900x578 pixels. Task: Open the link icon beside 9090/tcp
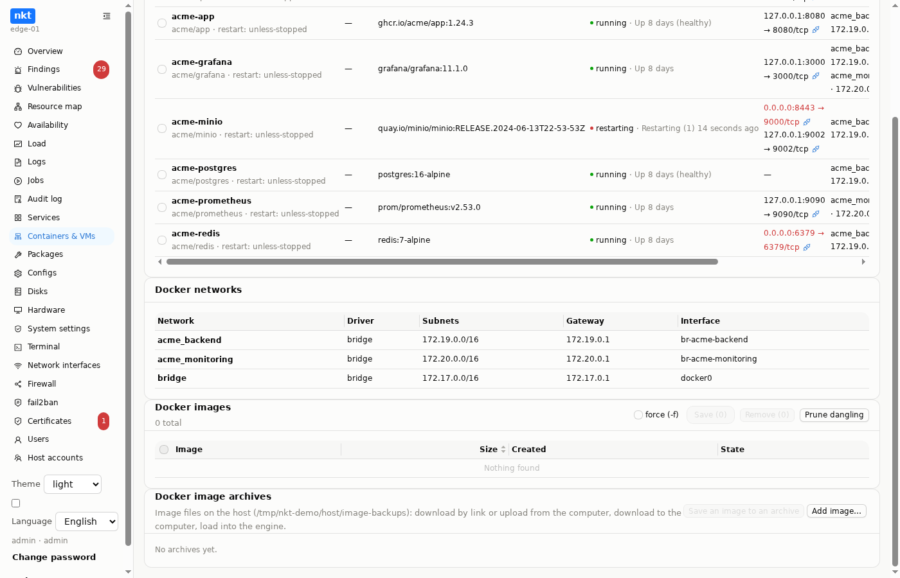[816, 214]
